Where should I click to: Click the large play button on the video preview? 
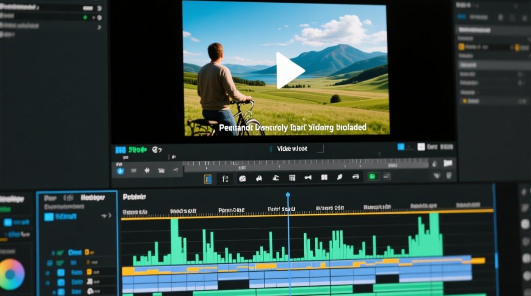[x=289, y=71]
